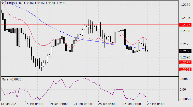Click the 0.0063 Marlin scale value
This screenshot has height=107, width=193.
pos(184,79)
